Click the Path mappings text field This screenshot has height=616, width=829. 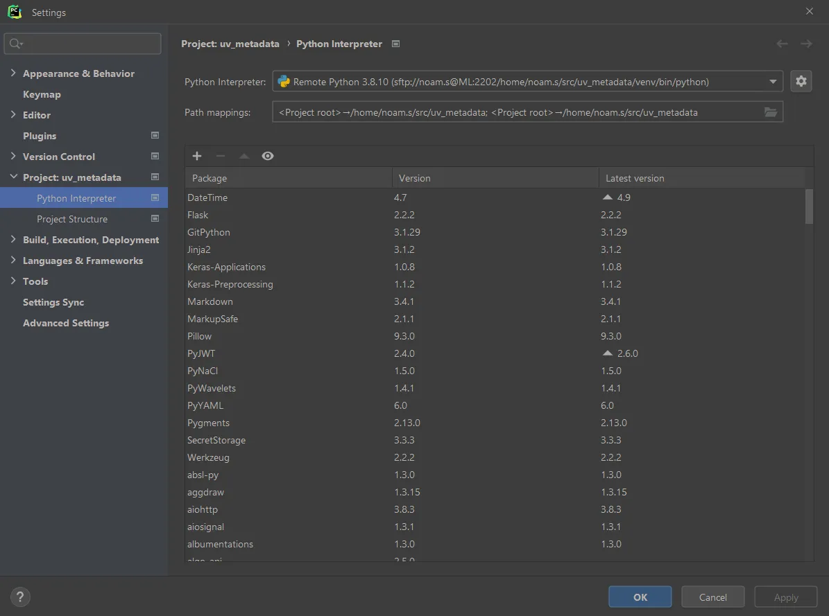(x=527, y=112)
